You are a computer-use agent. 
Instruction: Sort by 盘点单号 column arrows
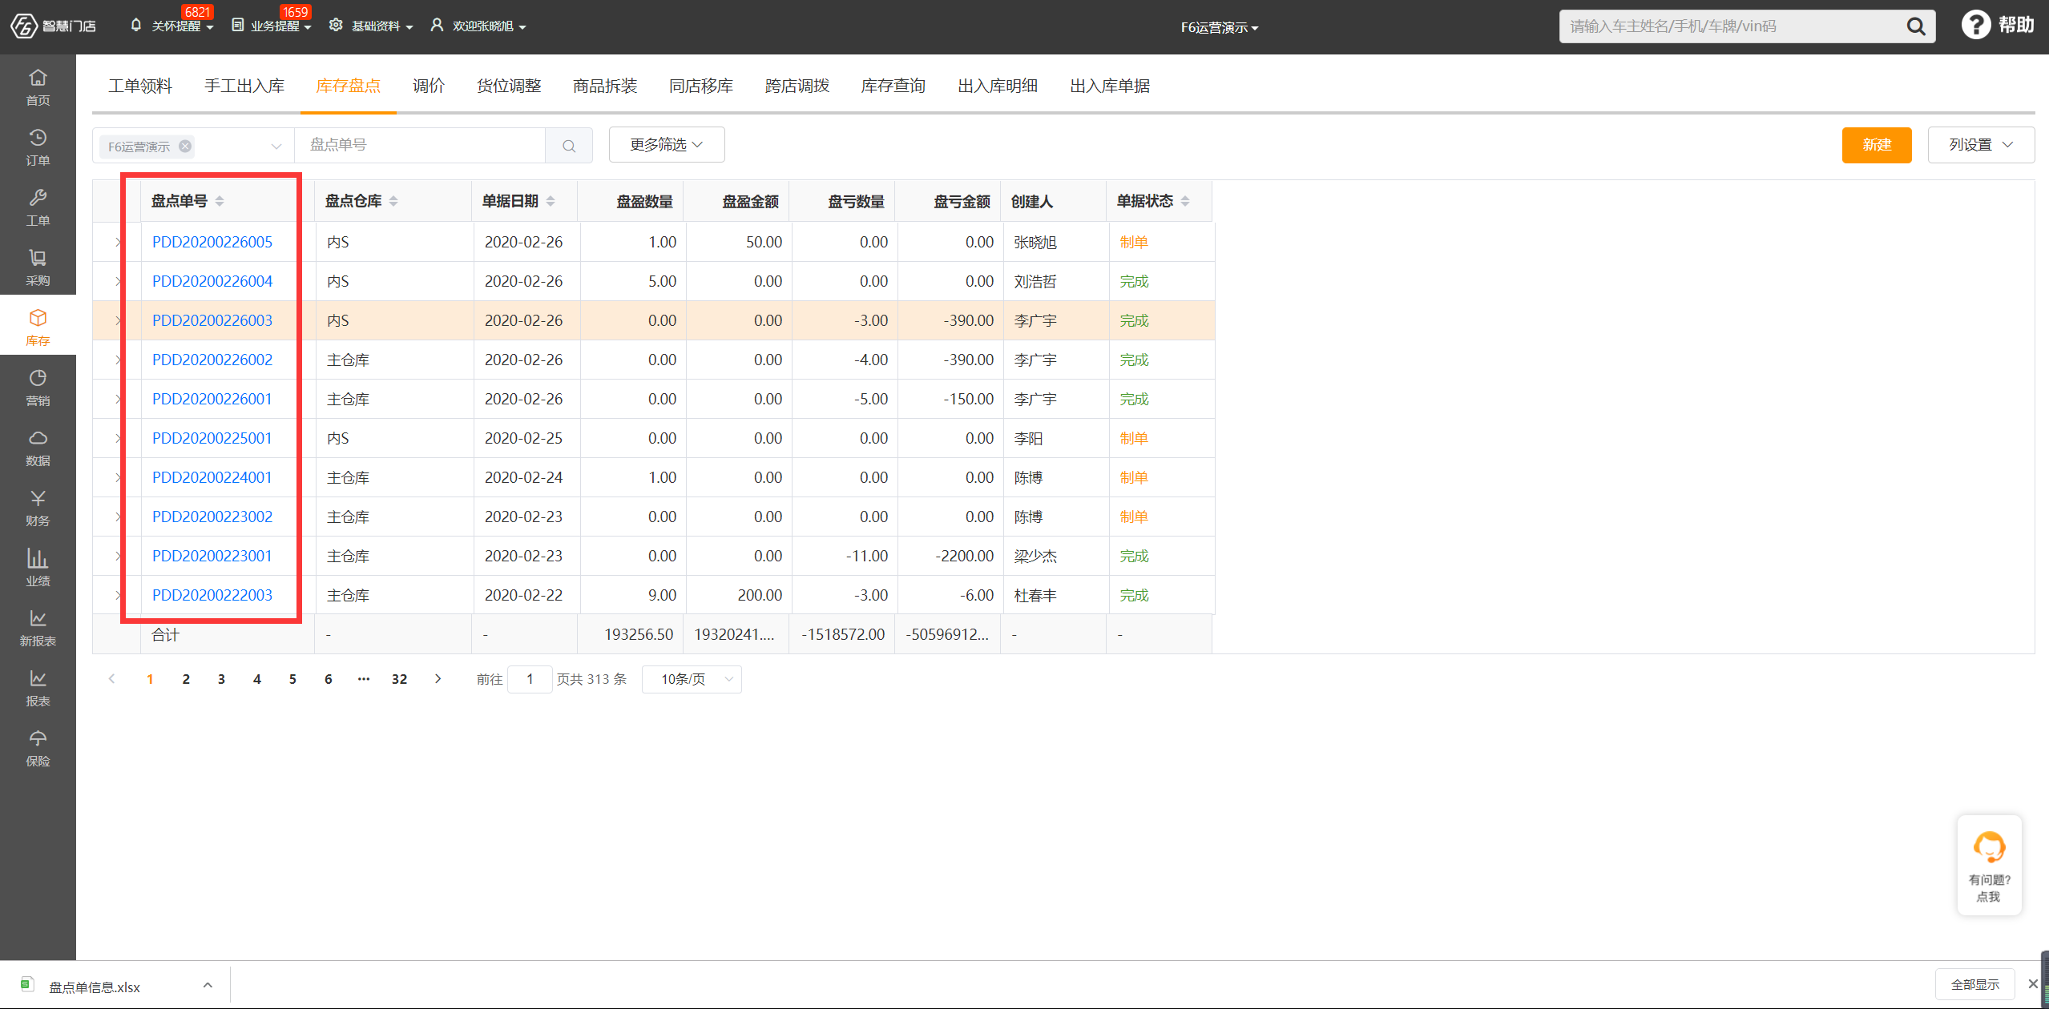click(x=220, y=201)
